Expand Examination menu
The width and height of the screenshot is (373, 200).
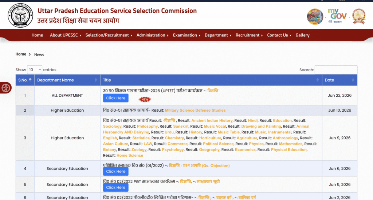[x=186, y=35]
